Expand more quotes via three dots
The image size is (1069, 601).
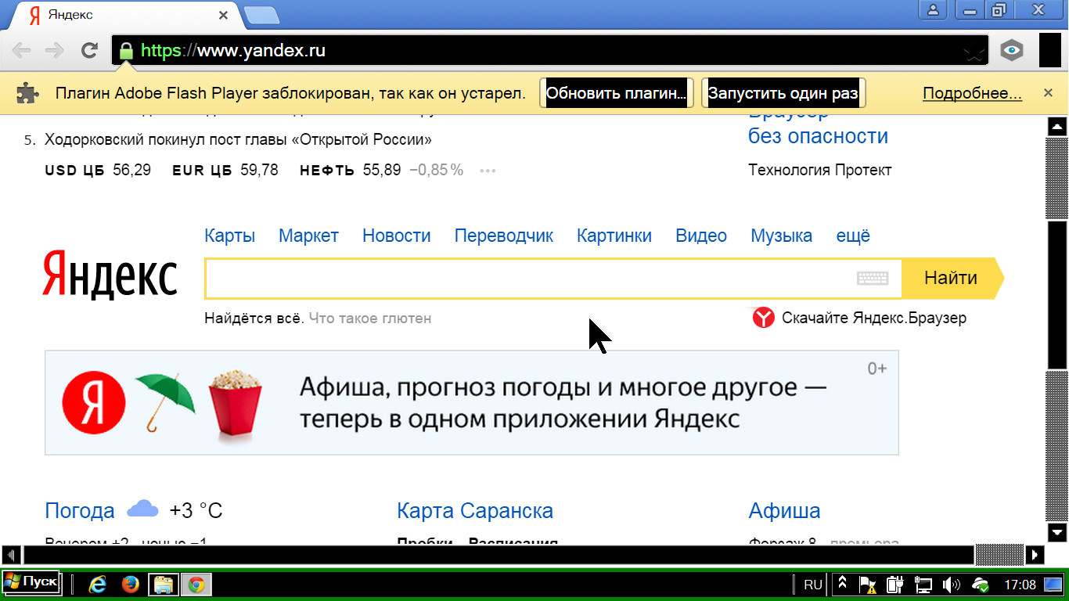[488, 171]
